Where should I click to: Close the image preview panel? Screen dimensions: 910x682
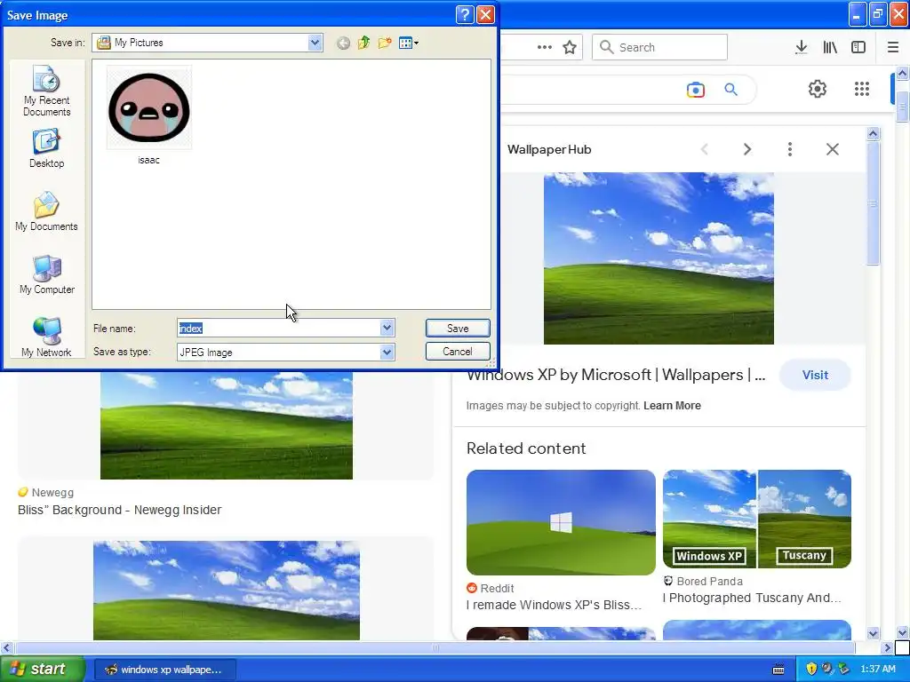pyautogui.click(x=832, y=149)
